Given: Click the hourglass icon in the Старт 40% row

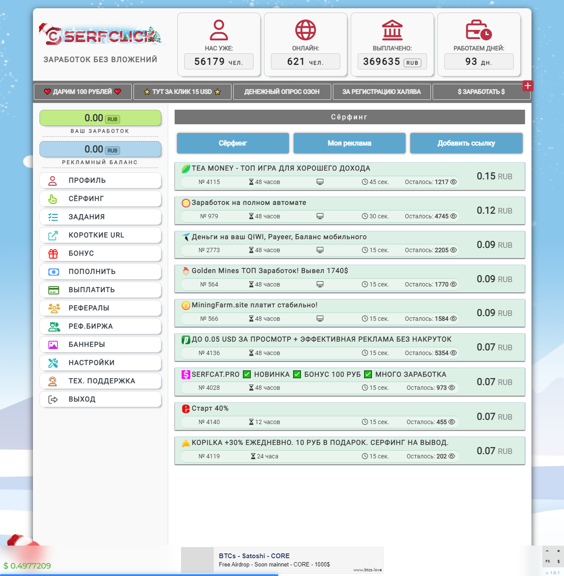Looking at the screenshot, I should [x=251, y=422].
